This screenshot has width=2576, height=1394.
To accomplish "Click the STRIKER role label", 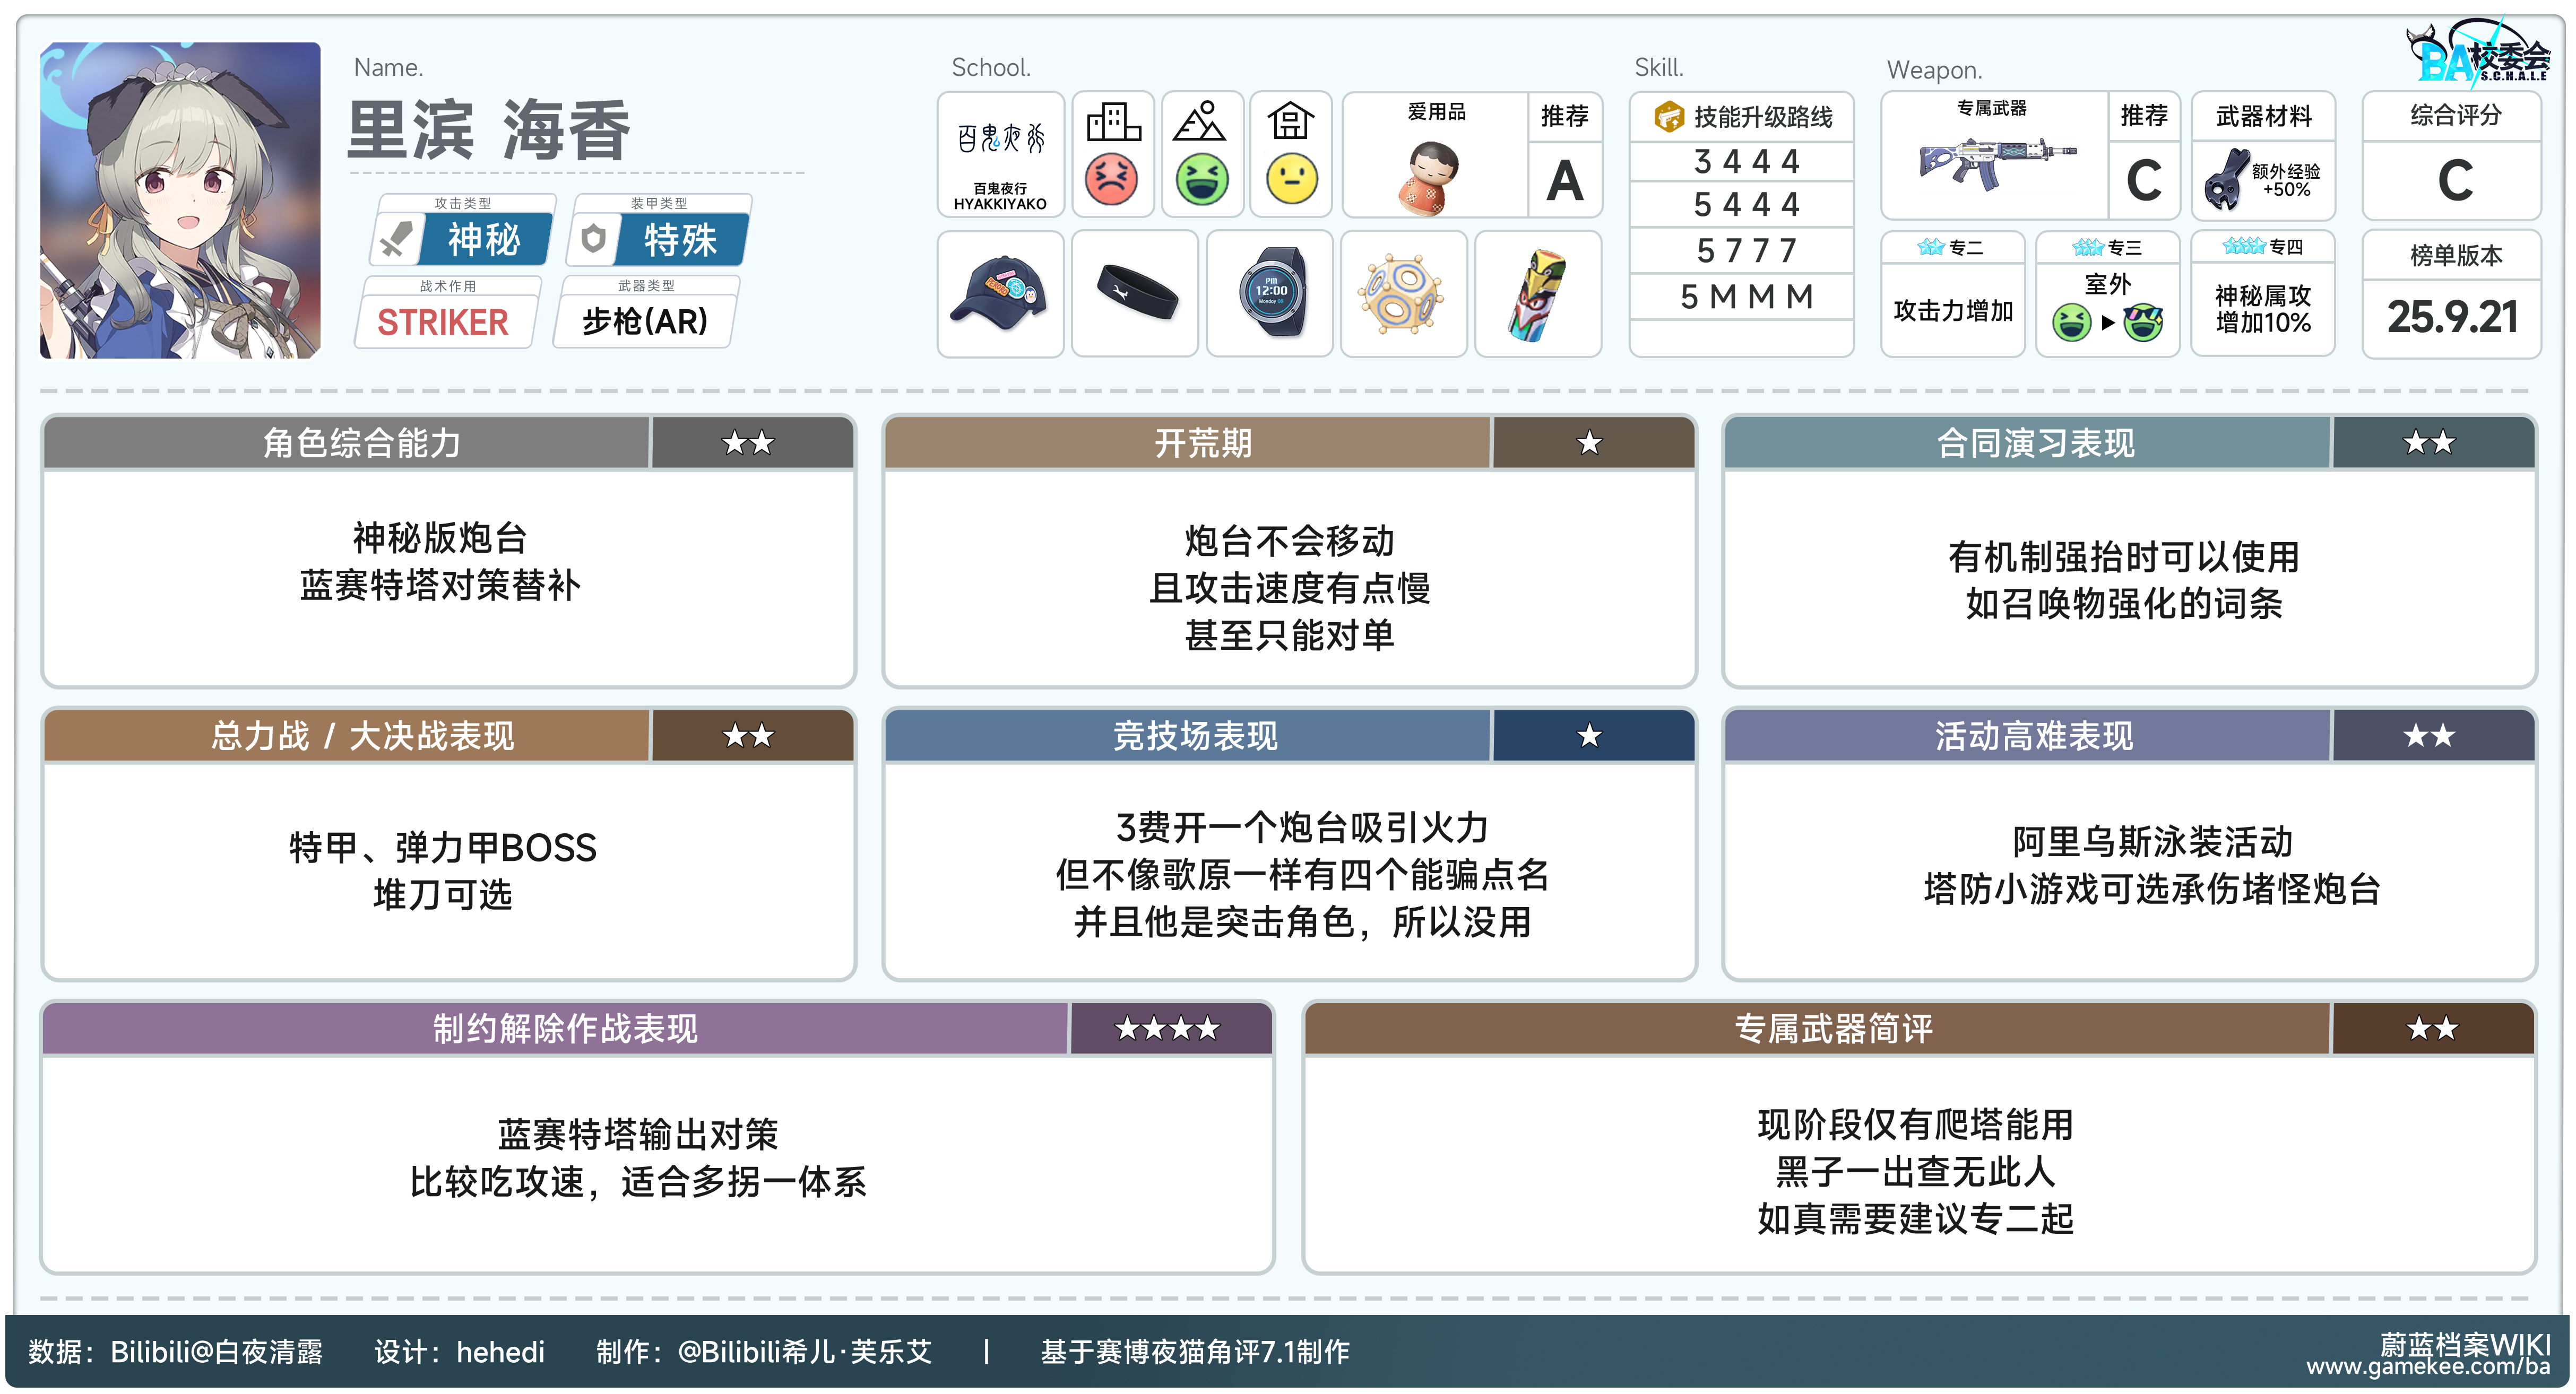I will [443, 322].
